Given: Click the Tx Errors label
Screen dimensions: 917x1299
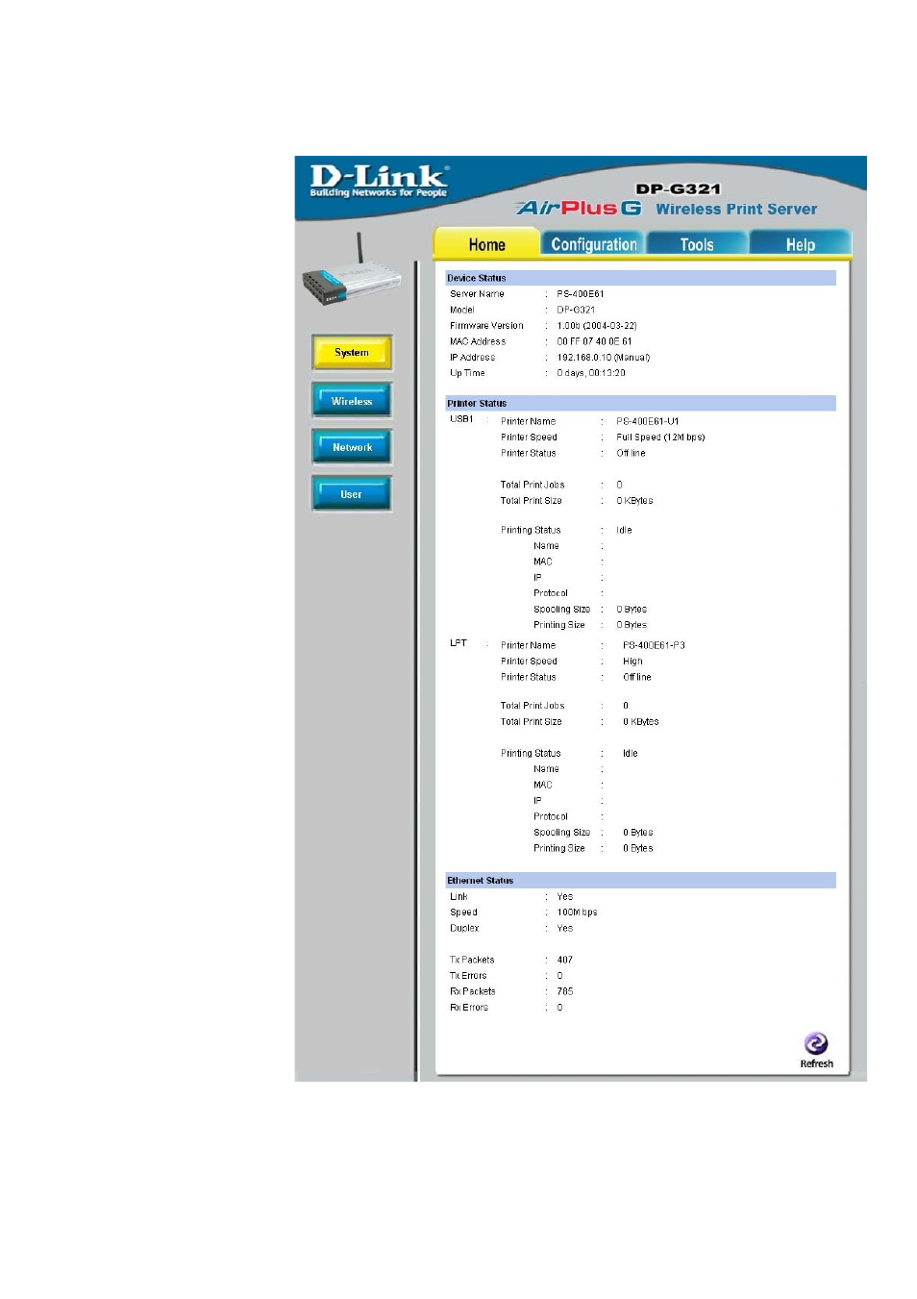Looking at the screenshot, I should (468, 976).
